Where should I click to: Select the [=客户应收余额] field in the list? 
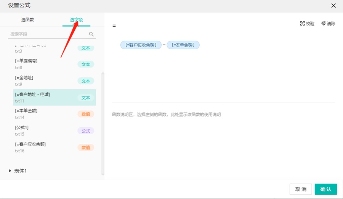54,147
